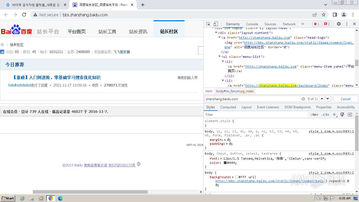Open a new browser tab
This screenshot has width=359, height=202.
143,5
